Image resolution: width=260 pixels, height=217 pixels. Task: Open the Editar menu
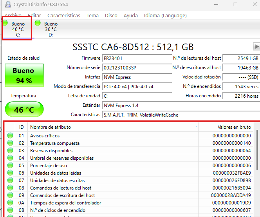click(34, 16)
